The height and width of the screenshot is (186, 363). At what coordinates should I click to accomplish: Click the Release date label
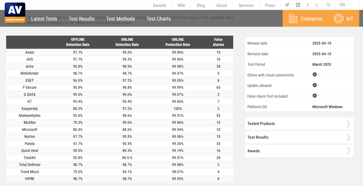click(x=257, y=43)
